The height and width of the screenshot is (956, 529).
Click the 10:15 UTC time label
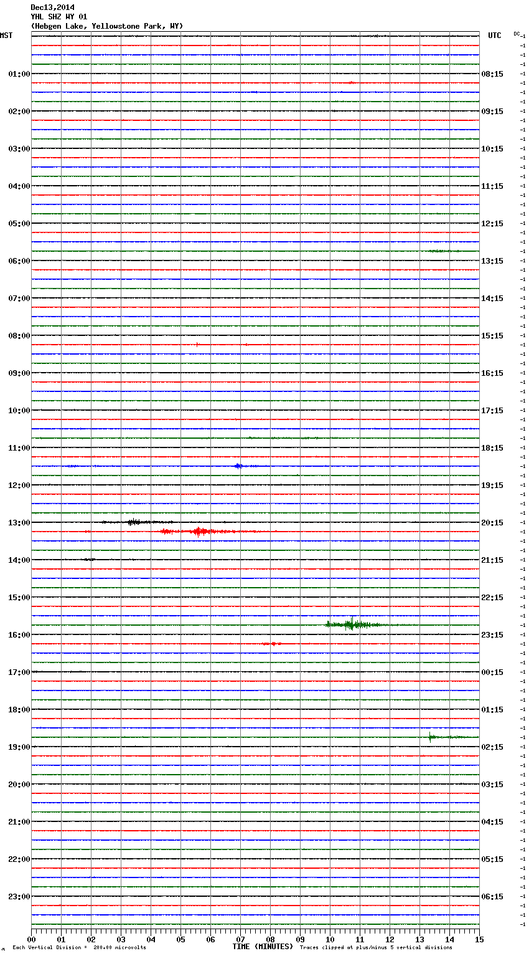click(492, 149)
